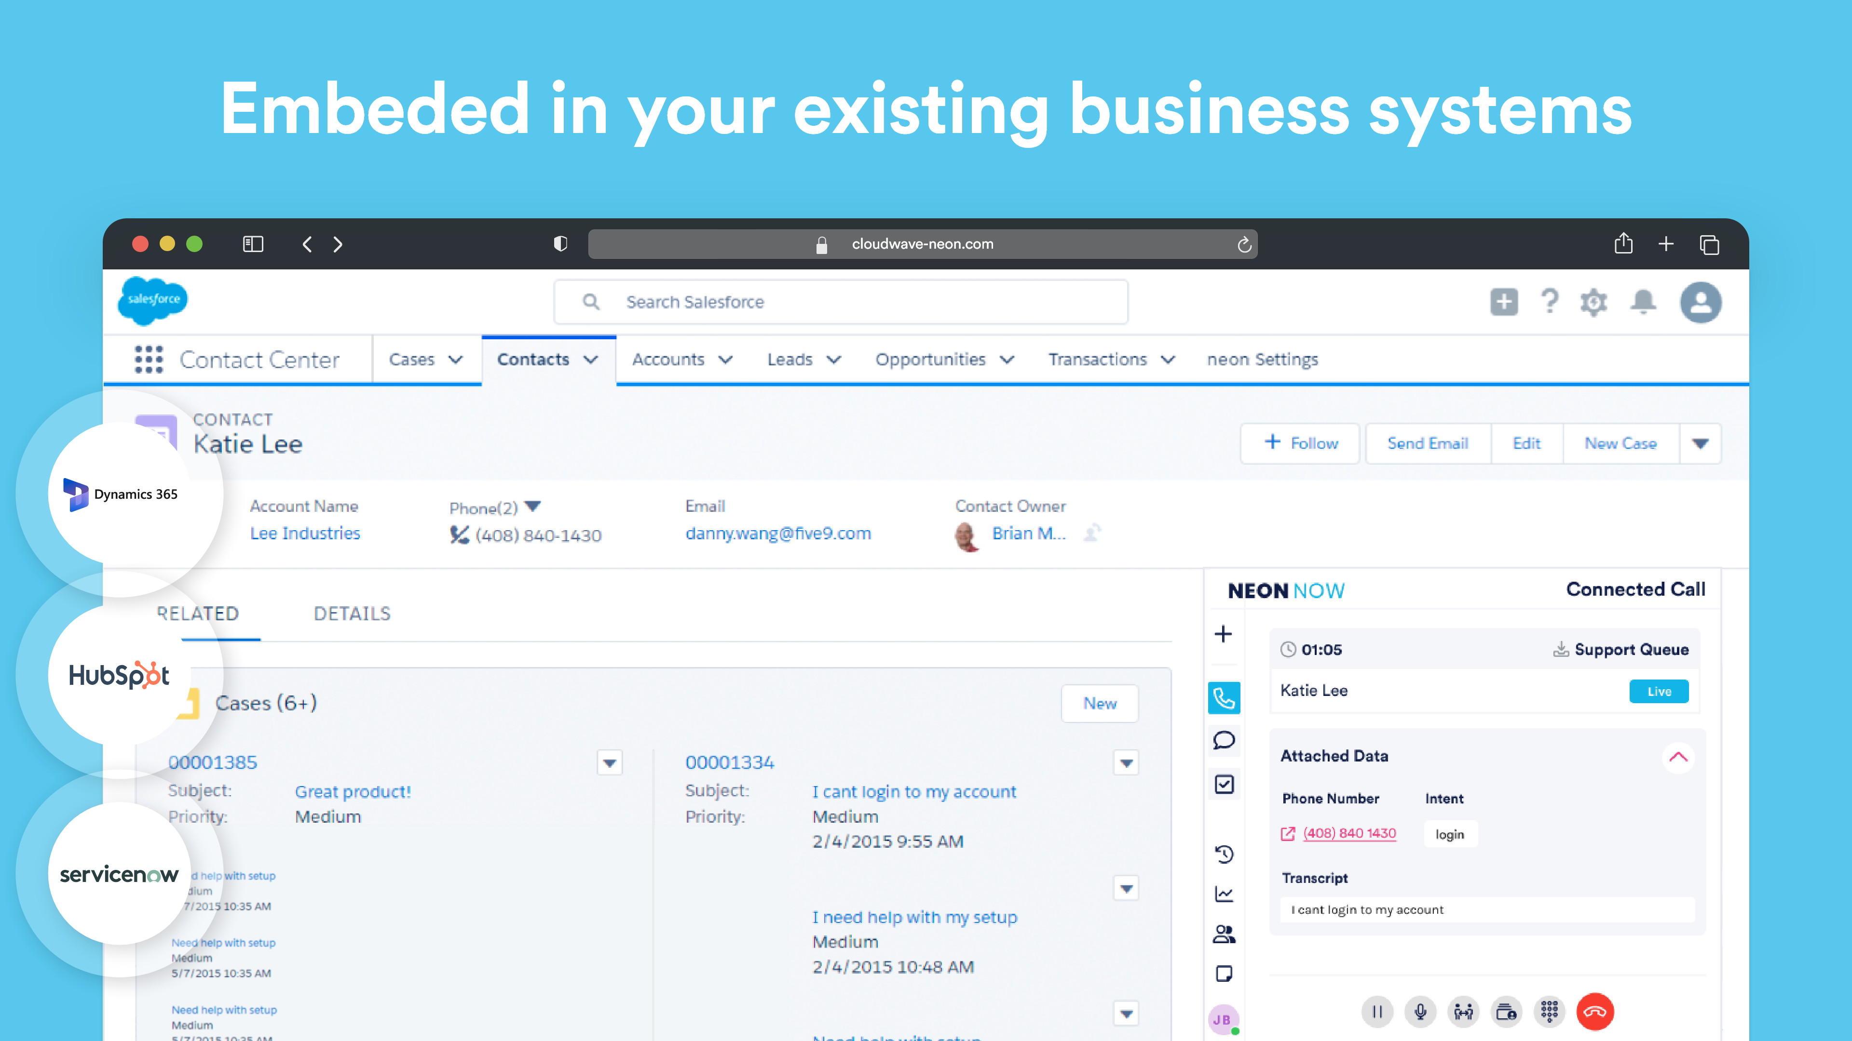The image size is (1852, 1041).
Task: Collapse the Attached Data section
Action: pos(1679,757)
